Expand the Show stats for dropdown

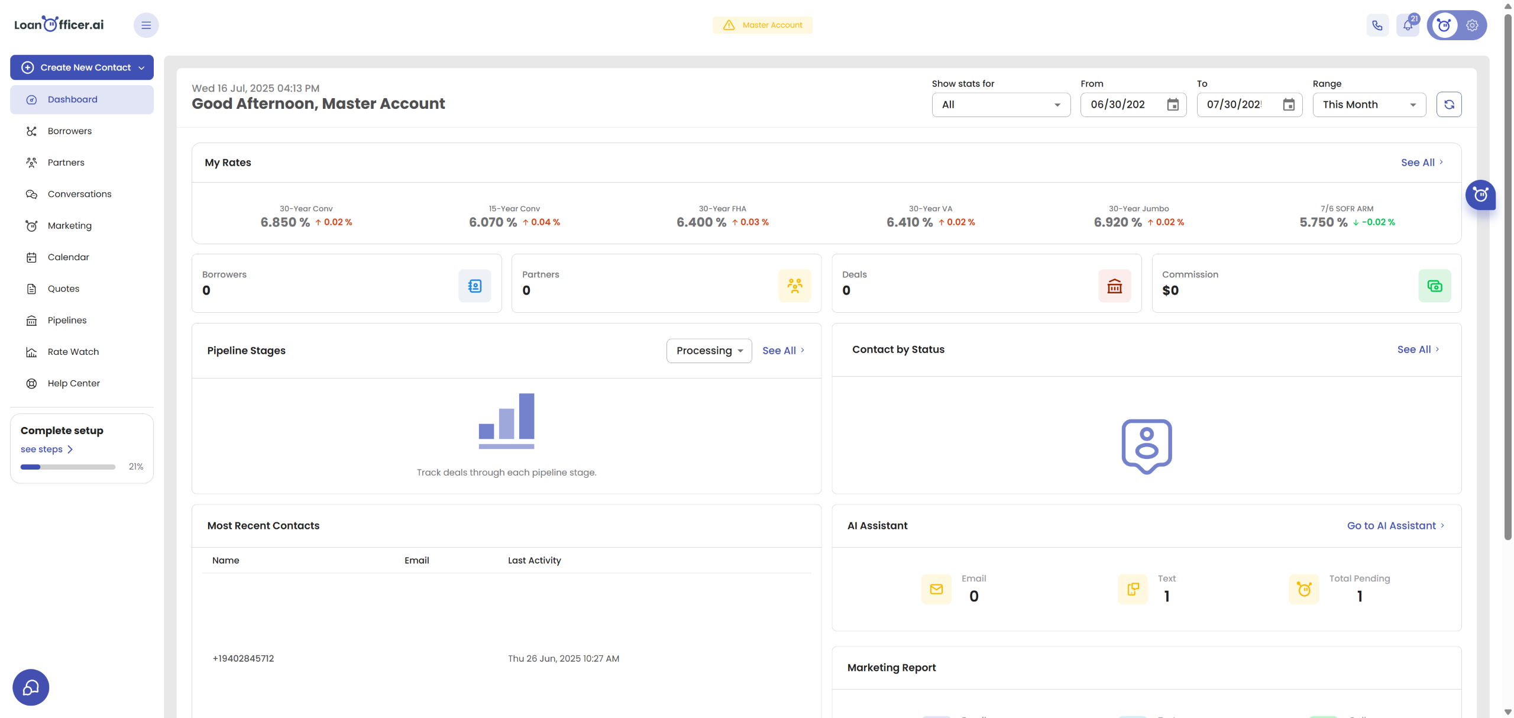pos(1001,105)
